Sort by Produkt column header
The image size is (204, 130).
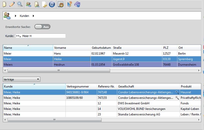tap(190, 86)
